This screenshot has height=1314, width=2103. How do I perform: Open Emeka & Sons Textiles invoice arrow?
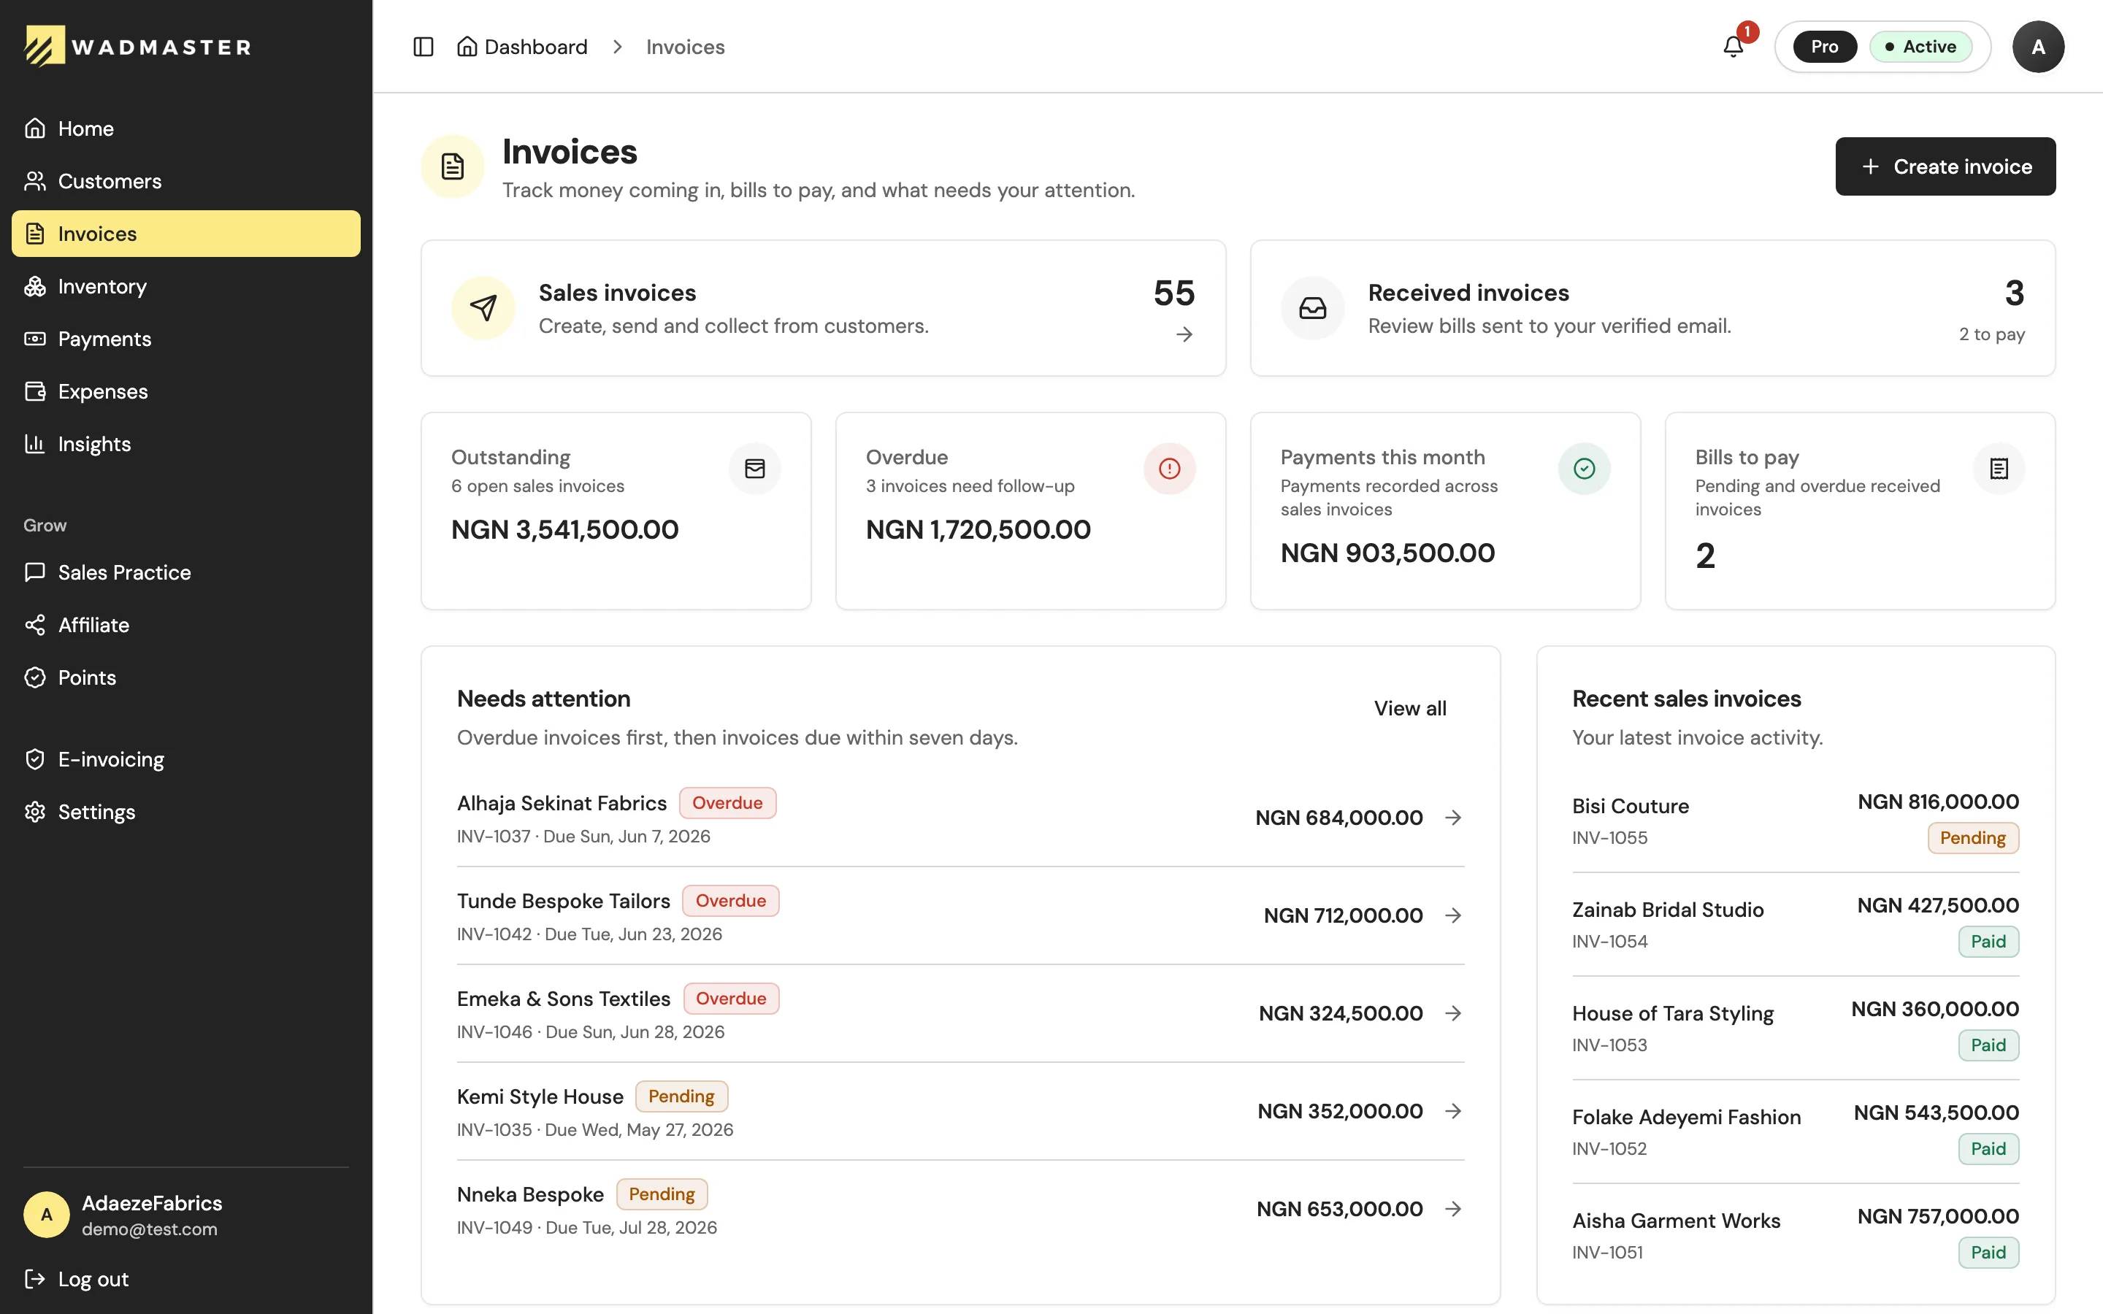(1453, 1013)
